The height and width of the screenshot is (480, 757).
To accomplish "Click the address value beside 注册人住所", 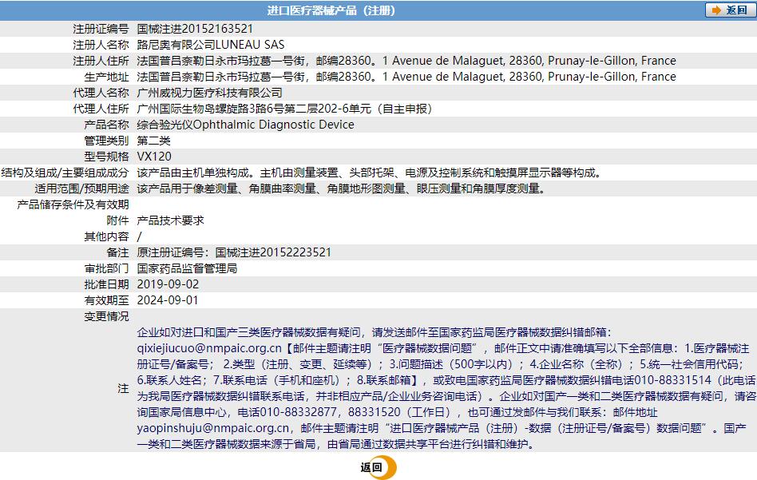I will pyautogui.click(x=406, y=61).
